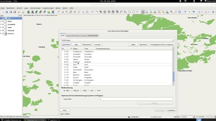Click the Zoom Last magnifier icon
The height and width of the screenshot is (121, 216).
pos(171,12)
